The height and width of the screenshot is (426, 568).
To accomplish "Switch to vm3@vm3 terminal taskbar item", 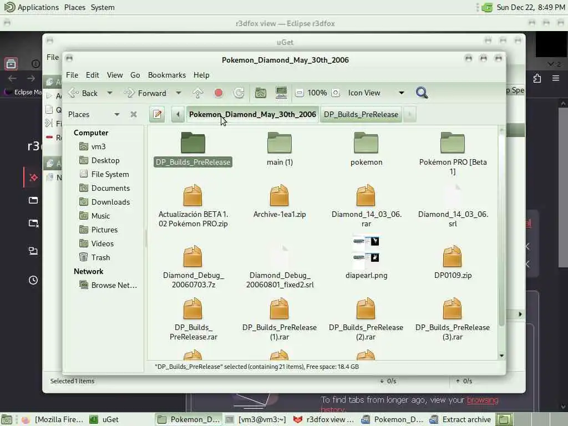I will point(256,419).
